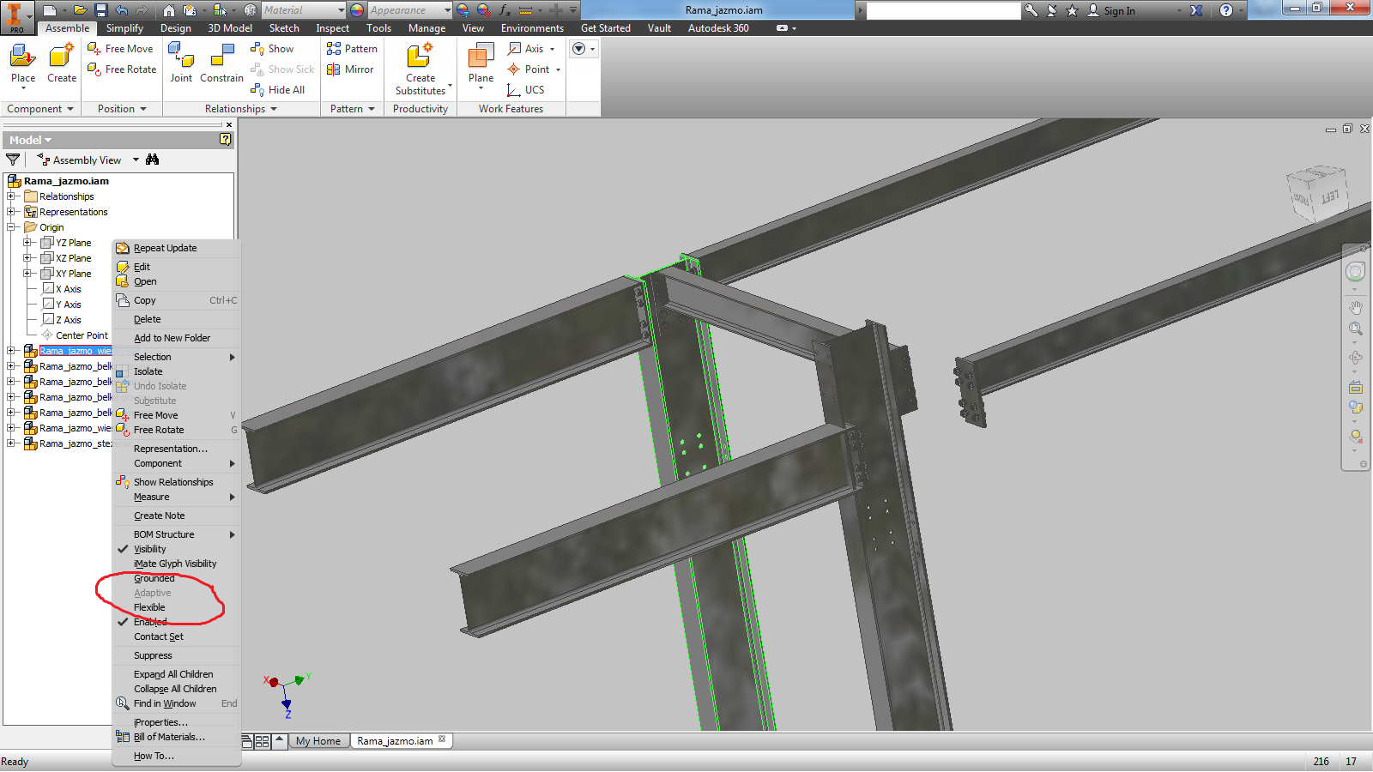Click the search input field in title bar
The height and width of the screenshot is (772, 1373).
943,10
